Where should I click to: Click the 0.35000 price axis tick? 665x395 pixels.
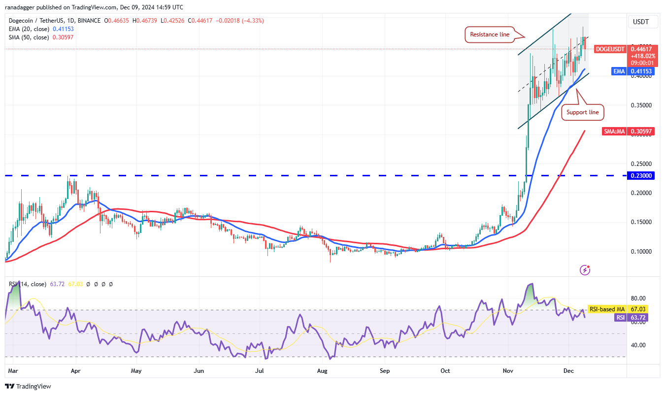tap(642, 105)
